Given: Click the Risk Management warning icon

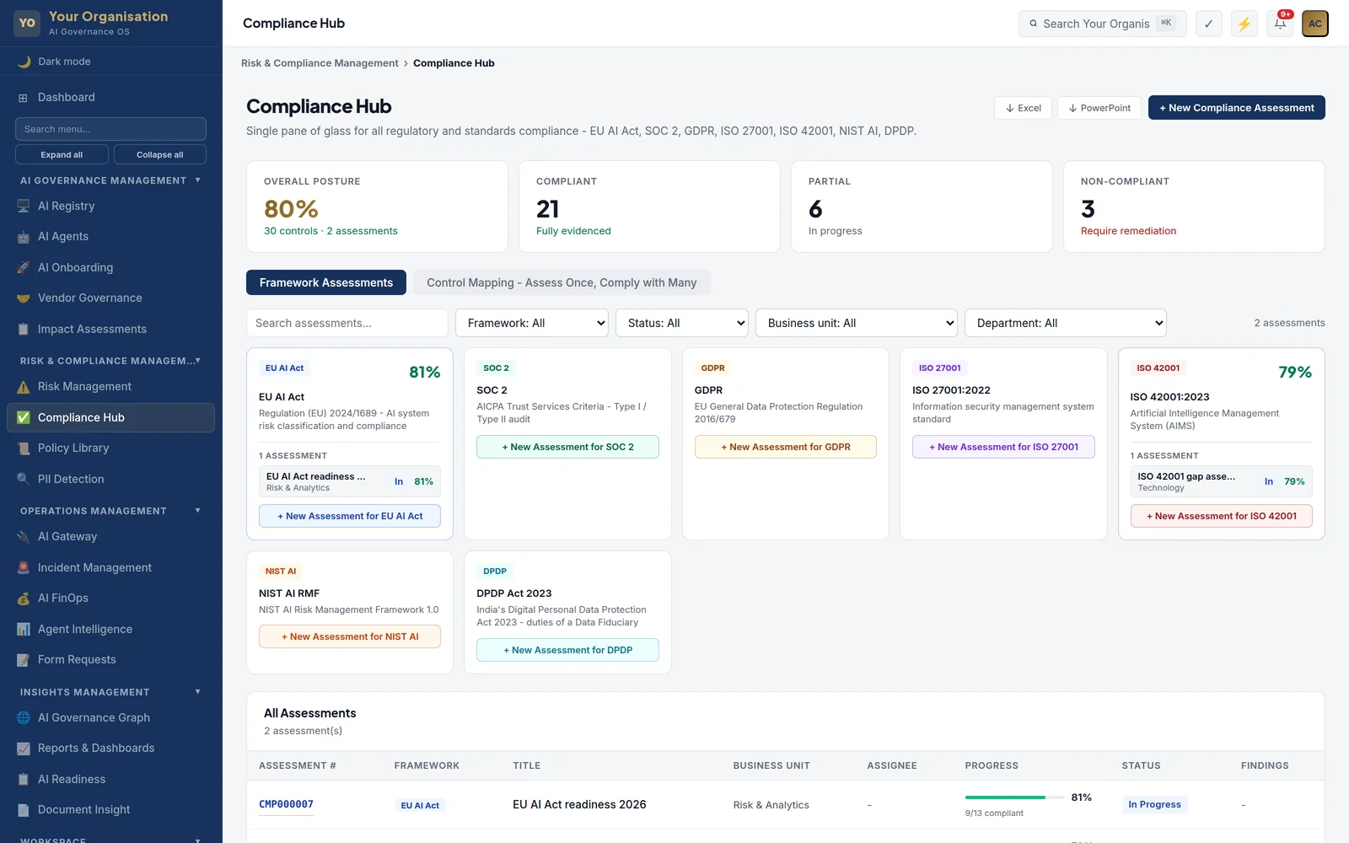Looking at the screenshot, I should pos(24,387).
